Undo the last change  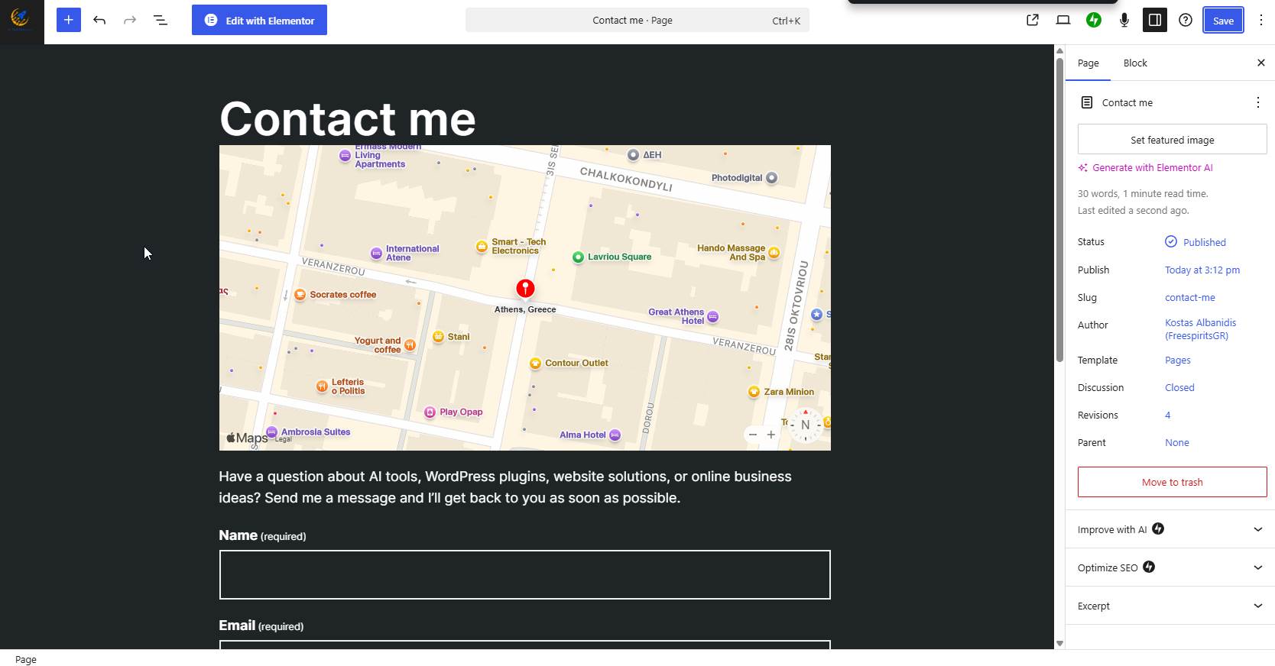pos(99,20)
